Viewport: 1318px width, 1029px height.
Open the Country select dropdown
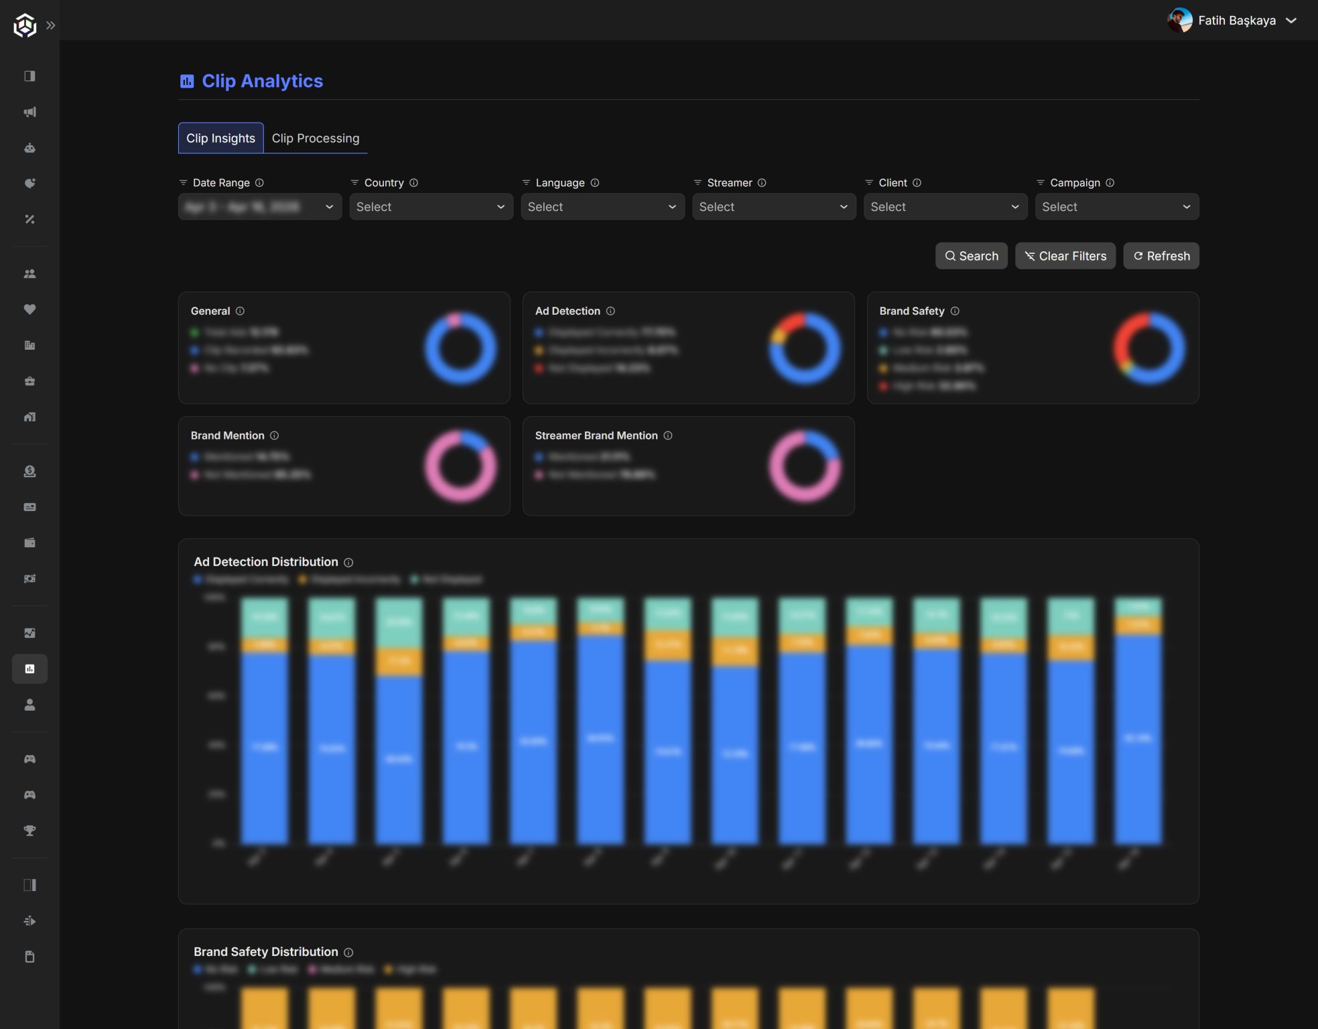431,206
